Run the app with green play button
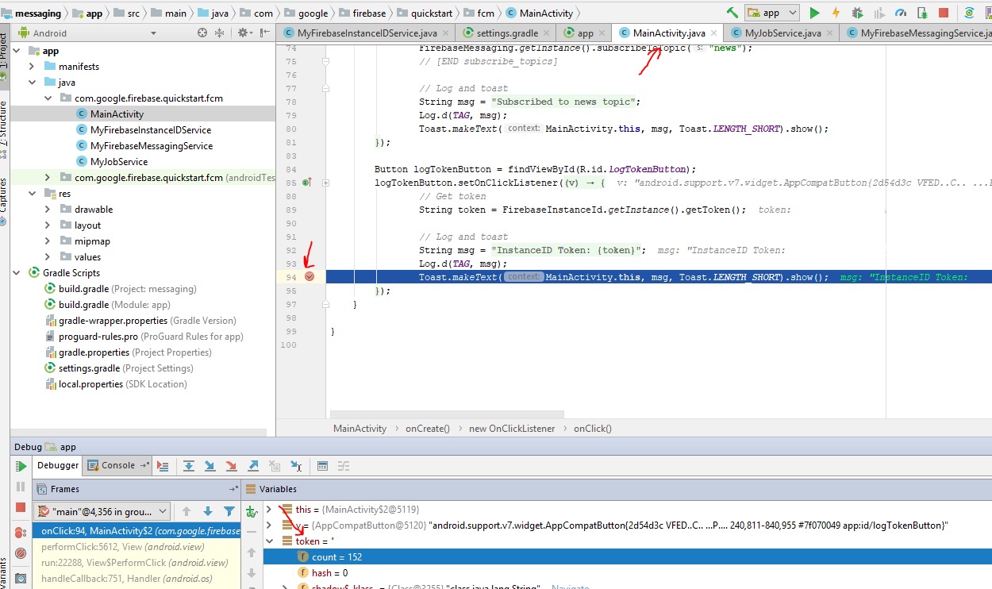The image size is (992, 589). pos(814,13)
